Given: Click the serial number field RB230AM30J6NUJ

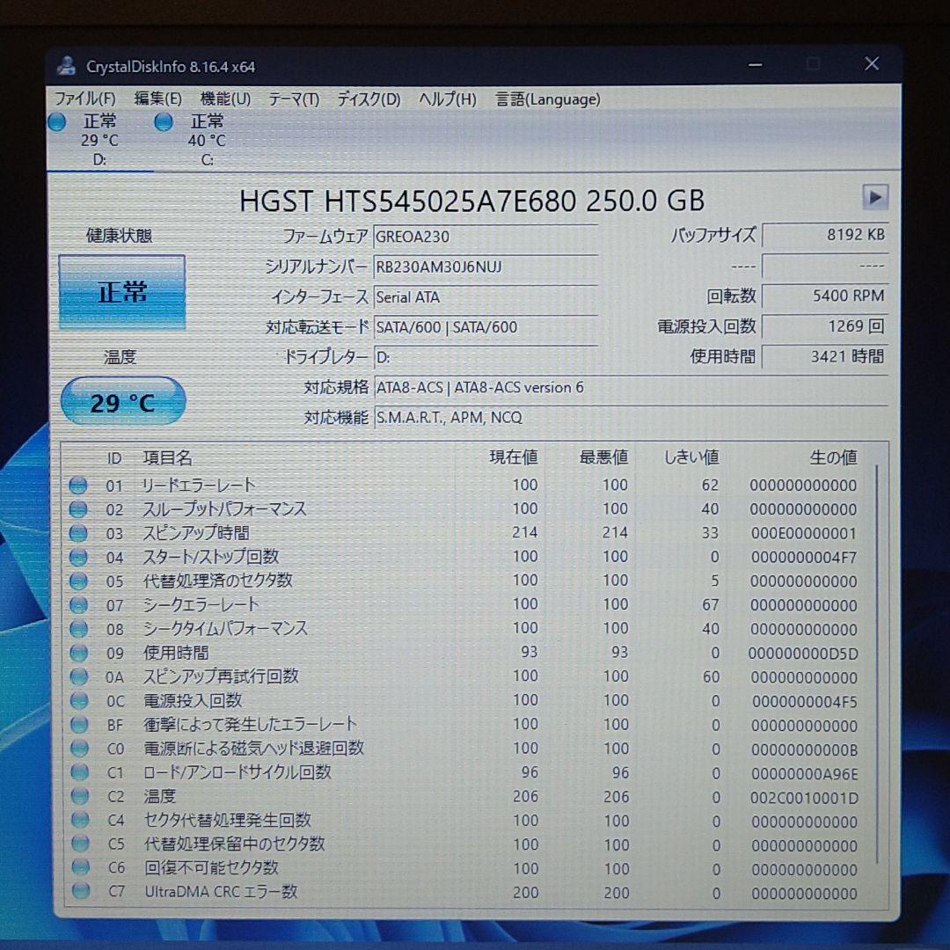Looking at the screenshot, I should point(486,267).
